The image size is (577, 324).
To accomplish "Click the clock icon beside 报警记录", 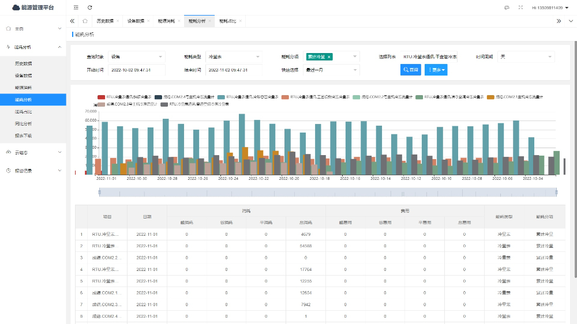I will click(9, 171).
